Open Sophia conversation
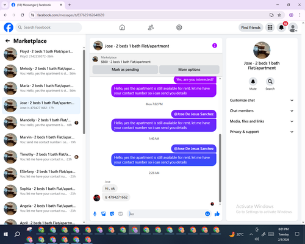This screenshot has width=305, height=244. pyautogui.click(x=41, y=191)
